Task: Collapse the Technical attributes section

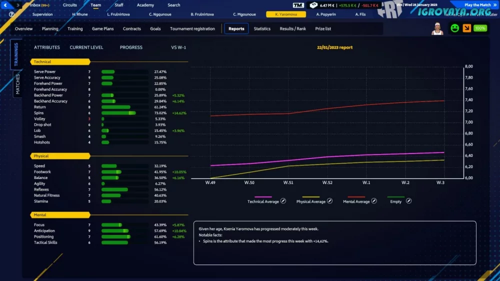Action: click(60, 62)
